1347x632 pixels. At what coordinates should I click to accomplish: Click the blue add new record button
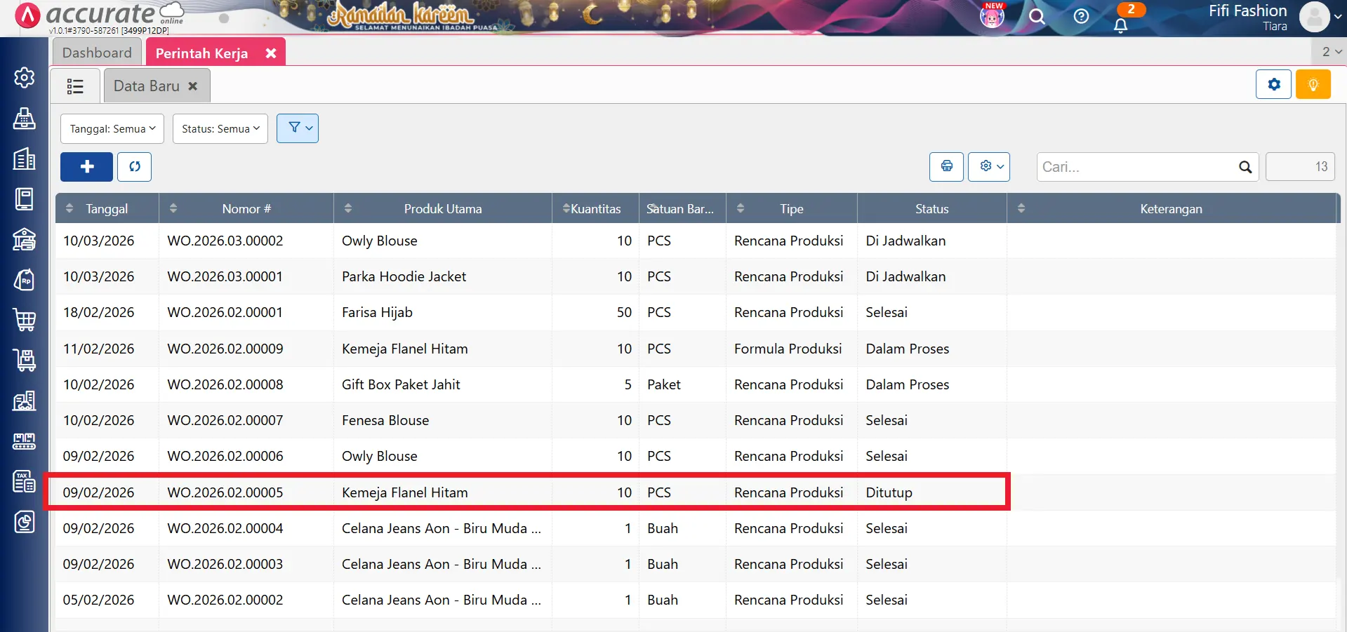(86, 167)
